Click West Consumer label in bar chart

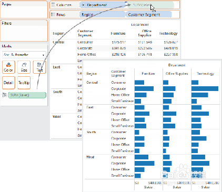tap(119, 157)
